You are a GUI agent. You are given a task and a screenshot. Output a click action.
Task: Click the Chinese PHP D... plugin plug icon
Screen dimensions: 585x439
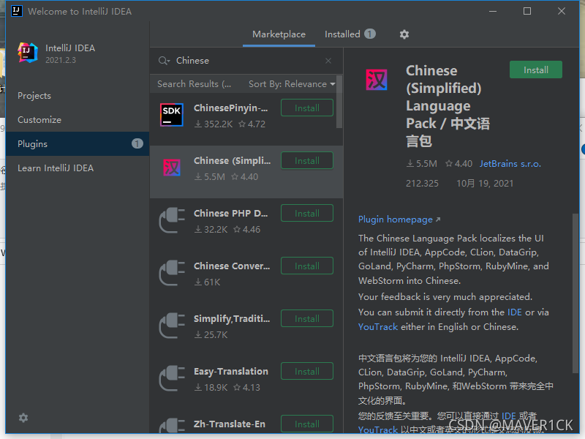click(x=172, y=220)
